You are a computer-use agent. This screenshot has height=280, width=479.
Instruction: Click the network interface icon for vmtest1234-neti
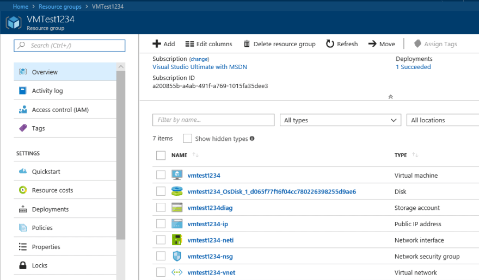[x=177, y=240]
